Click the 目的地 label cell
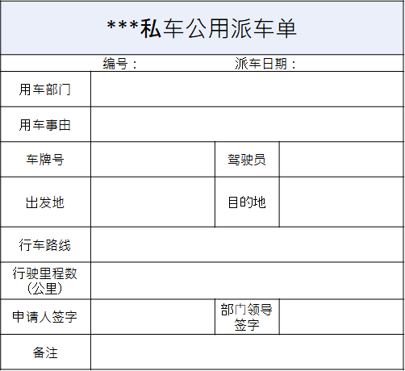The height and width of the screenshot is (371, 405). coord(247,202)
